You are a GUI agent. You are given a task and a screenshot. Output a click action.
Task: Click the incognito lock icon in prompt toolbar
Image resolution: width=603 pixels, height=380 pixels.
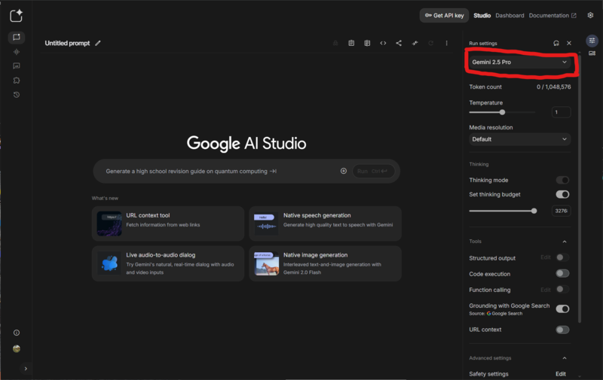(335, 43)
